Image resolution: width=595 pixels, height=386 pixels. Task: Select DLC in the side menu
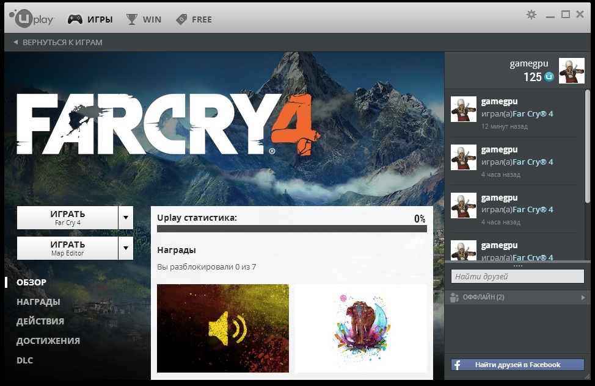click(24, 360)
